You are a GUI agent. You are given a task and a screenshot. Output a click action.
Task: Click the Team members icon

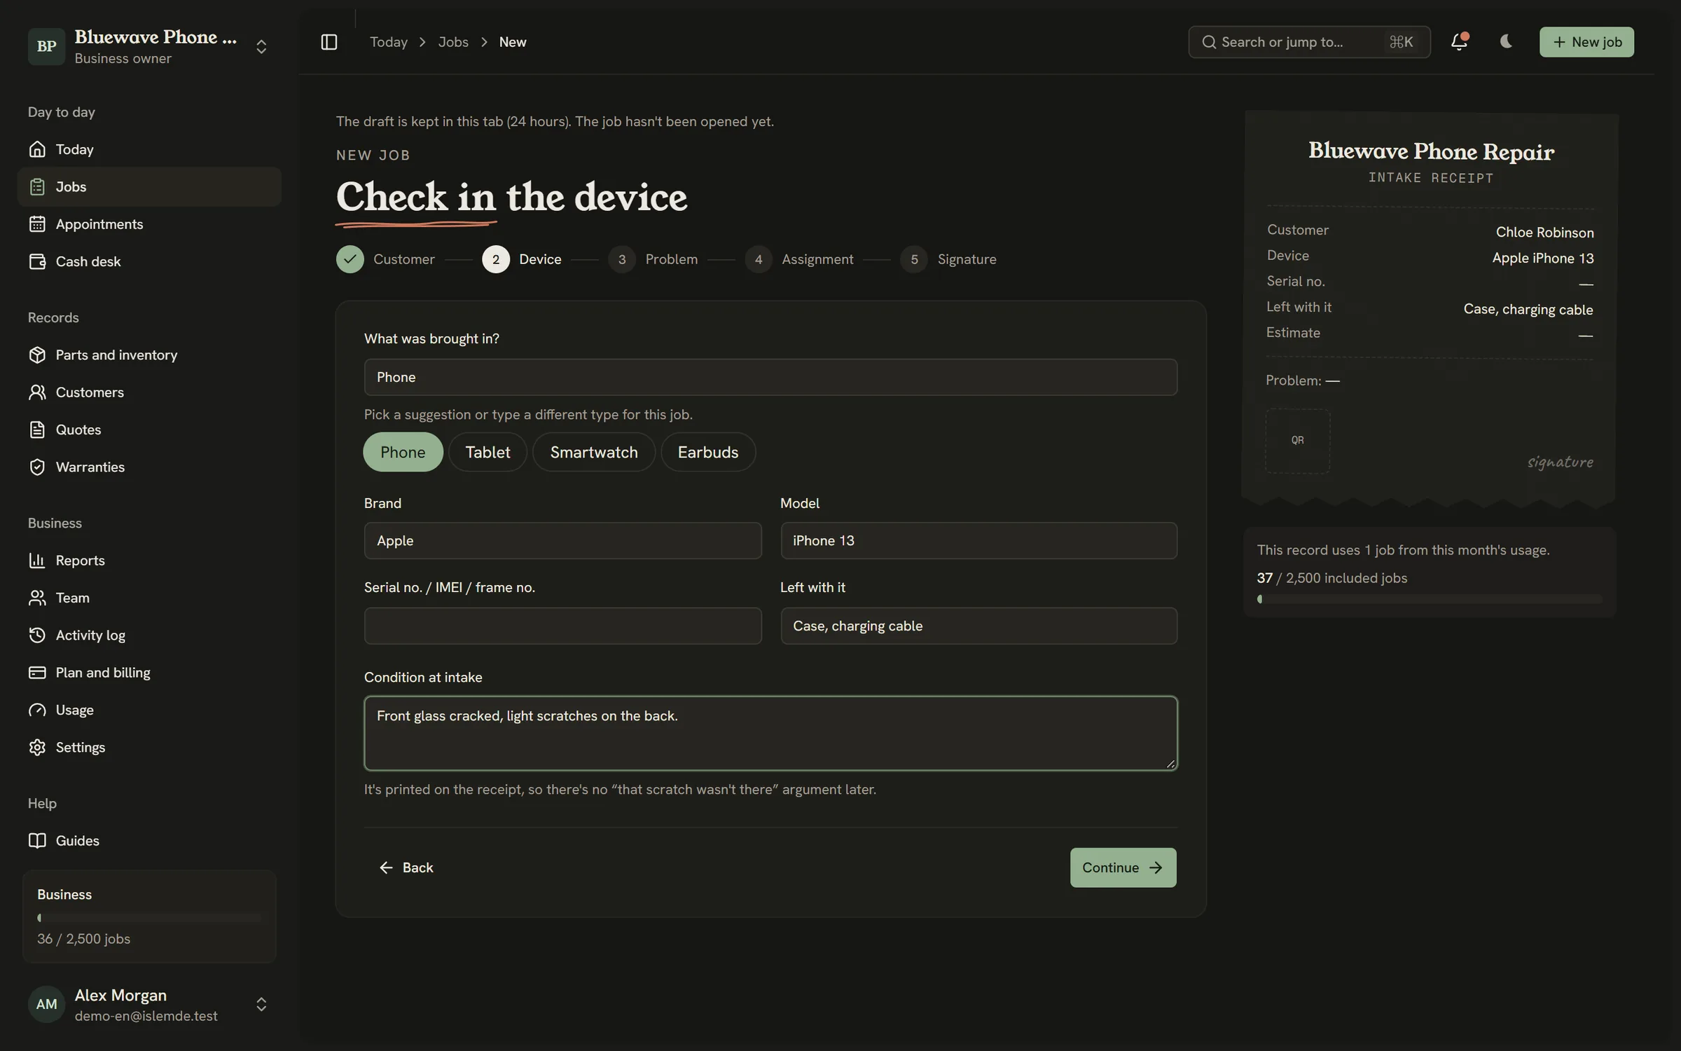(37, 598)
